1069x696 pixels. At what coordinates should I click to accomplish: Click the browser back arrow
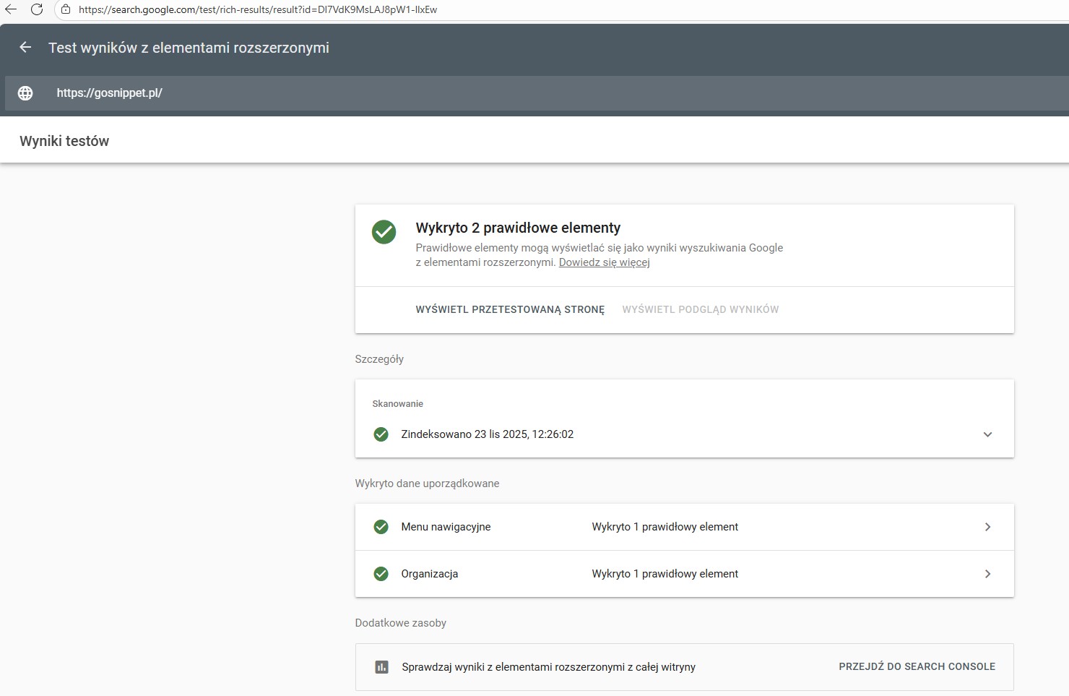point(11,9)
